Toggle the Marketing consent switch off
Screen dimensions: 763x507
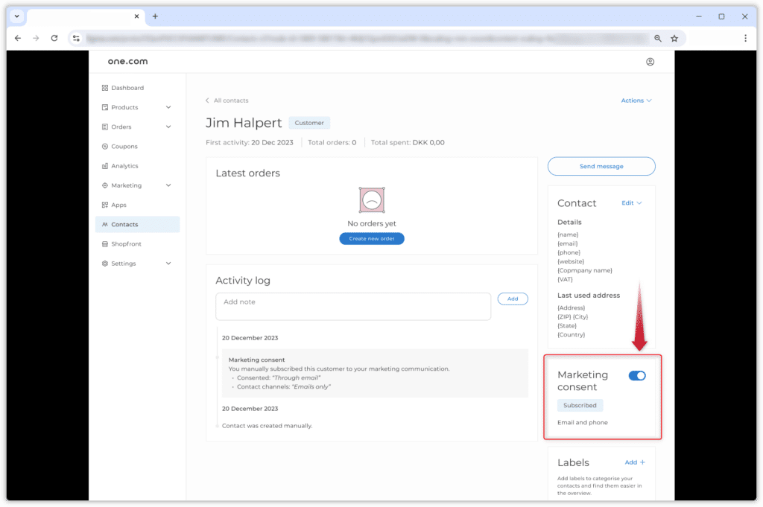click(x=637, y=376)
